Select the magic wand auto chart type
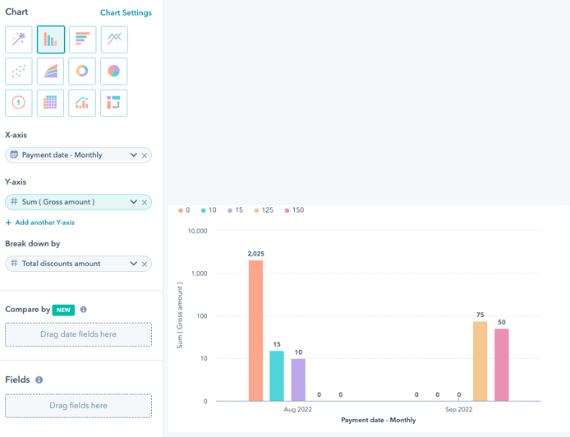The image size is (570, 437). 19,39
